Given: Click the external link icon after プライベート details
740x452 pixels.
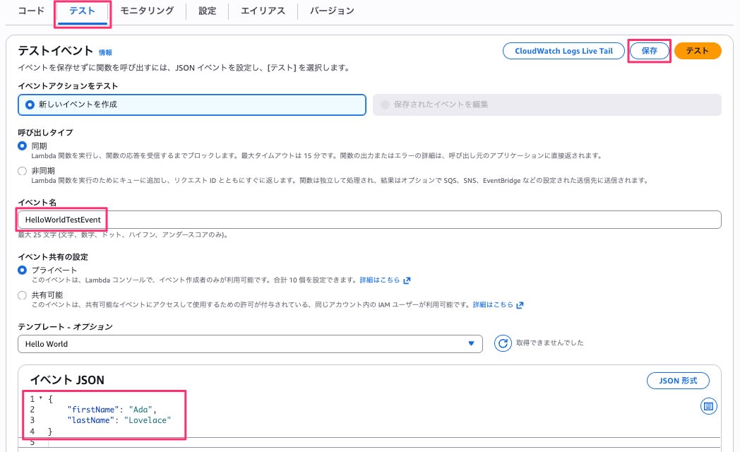Looking at the screenshot, I should [408, 280].
